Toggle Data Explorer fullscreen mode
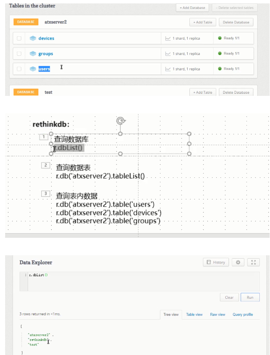Image resolution: width=270 pixels, height=355 pixels. pyautogui.click(x=253, y=263)
